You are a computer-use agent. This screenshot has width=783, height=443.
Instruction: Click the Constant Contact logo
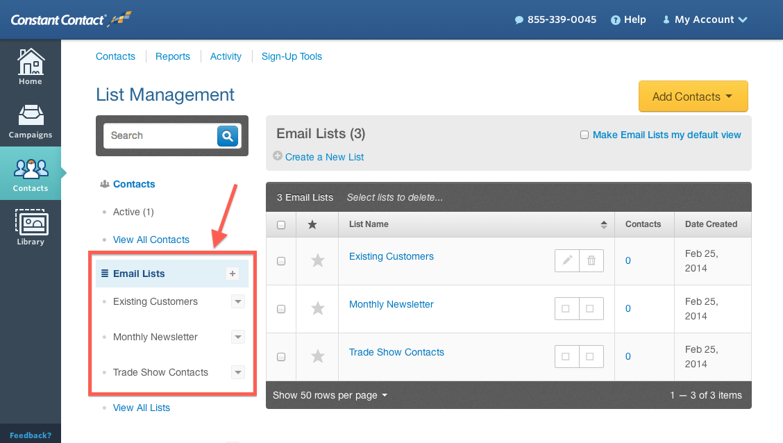(70, 19)
